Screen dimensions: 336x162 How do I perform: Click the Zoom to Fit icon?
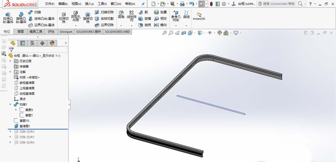coord(165,33)
